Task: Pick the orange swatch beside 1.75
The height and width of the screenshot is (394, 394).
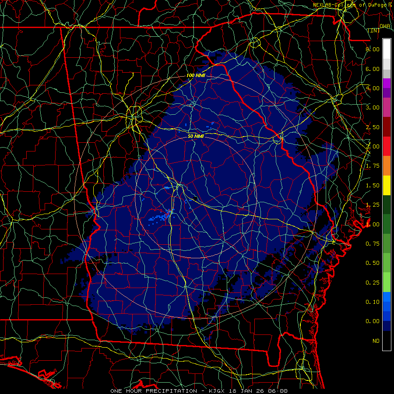Action: pos(387,166)
